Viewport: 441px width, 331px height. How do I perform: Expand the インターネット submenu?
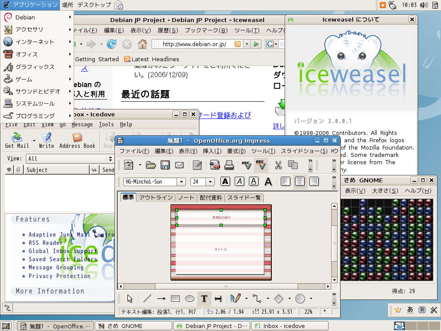point(37,42)
